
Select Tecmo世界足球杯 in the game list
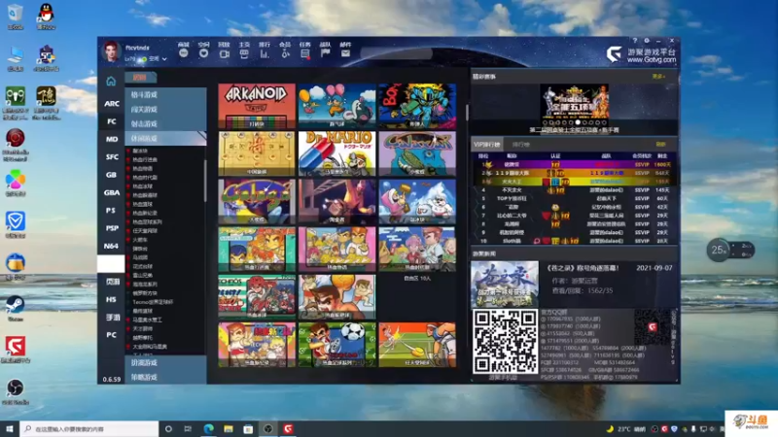pyautogui.click(x=152, y=302)
